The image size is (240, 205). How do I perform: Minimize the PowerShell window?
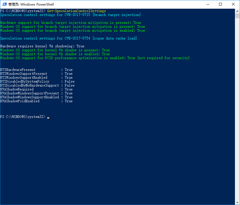[208, 4]
